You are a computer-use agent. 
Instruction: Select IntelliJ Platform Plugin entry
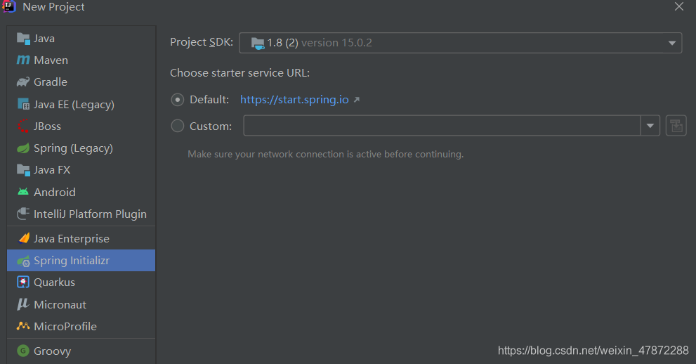[x=81, y=214]
